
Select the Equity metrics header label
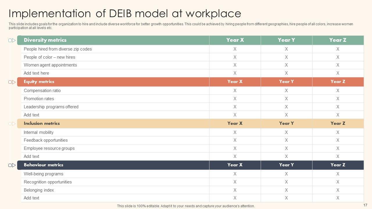point(39,82)
